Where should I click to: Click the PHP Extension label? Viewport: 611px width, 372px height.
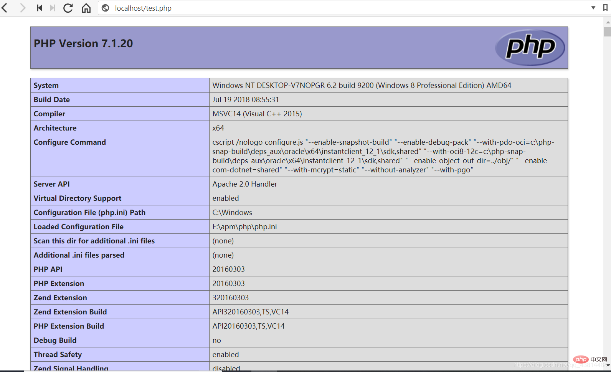(59, 283)
